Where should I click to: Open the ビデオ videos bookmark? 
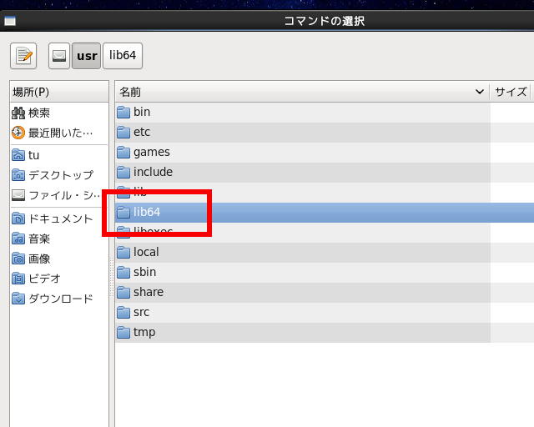(44, 279)
